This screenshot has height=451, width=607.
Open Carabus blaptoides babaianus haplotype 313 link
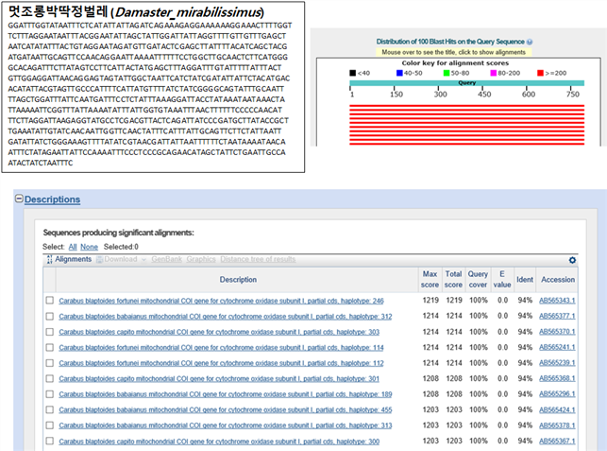pos(226,425)
